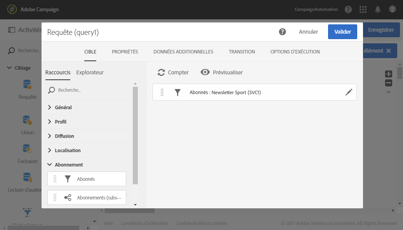
Task: Open DONNÉES ADDITIONNELLES tab
Action: pyautogui.click(x=183, y=52)
